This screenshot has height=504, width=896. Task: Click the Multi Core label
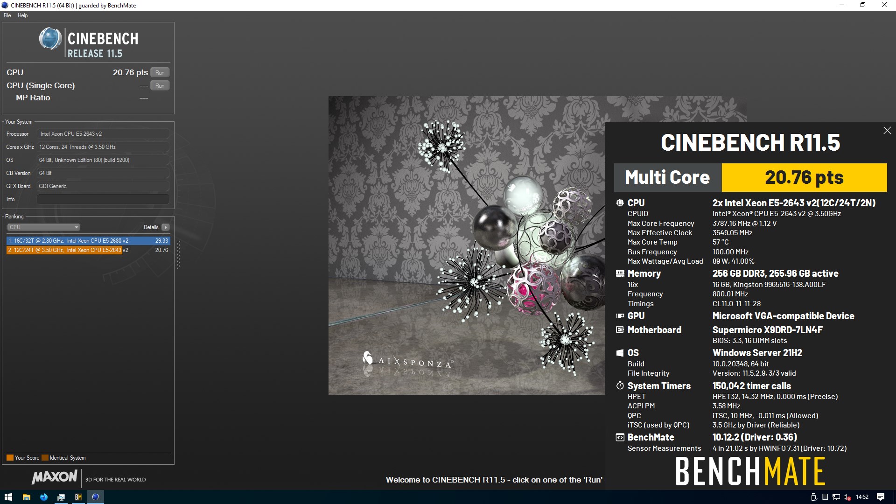[667, 177]
